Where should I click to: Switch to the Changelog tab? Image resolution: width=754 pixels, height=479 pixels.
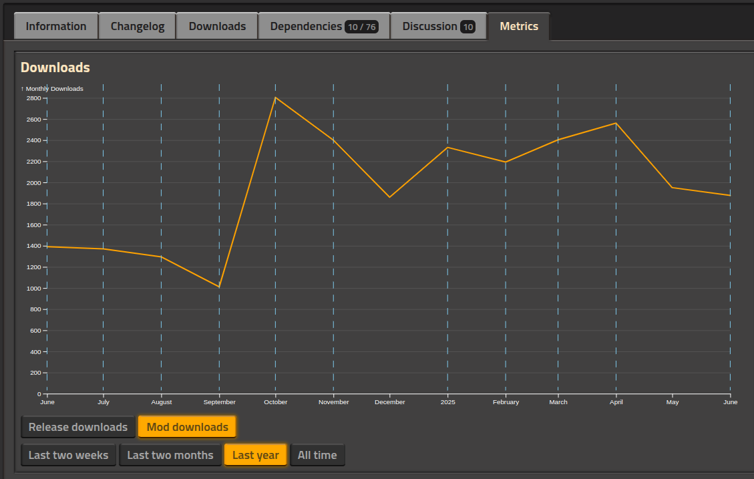138,26
